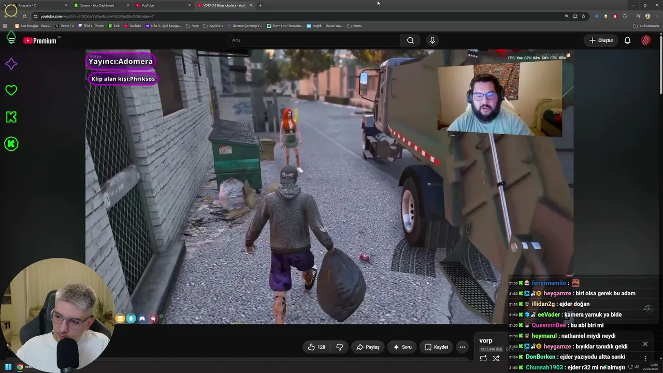
Task: Open the Chrome profile avatar
Action: coord(647,16)
